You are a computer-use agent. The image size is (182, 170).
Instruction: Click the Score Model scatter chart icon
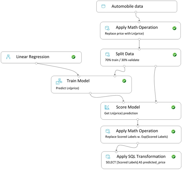click(x=107, y=107)
